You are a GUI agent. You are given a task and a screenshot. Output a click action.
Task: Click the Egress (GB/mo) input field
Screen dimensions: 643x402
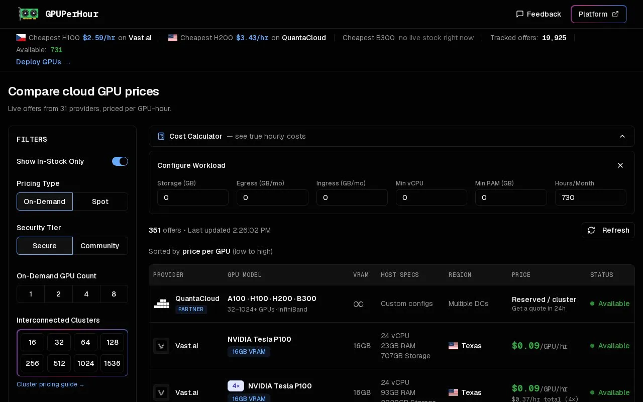[272, 197]
